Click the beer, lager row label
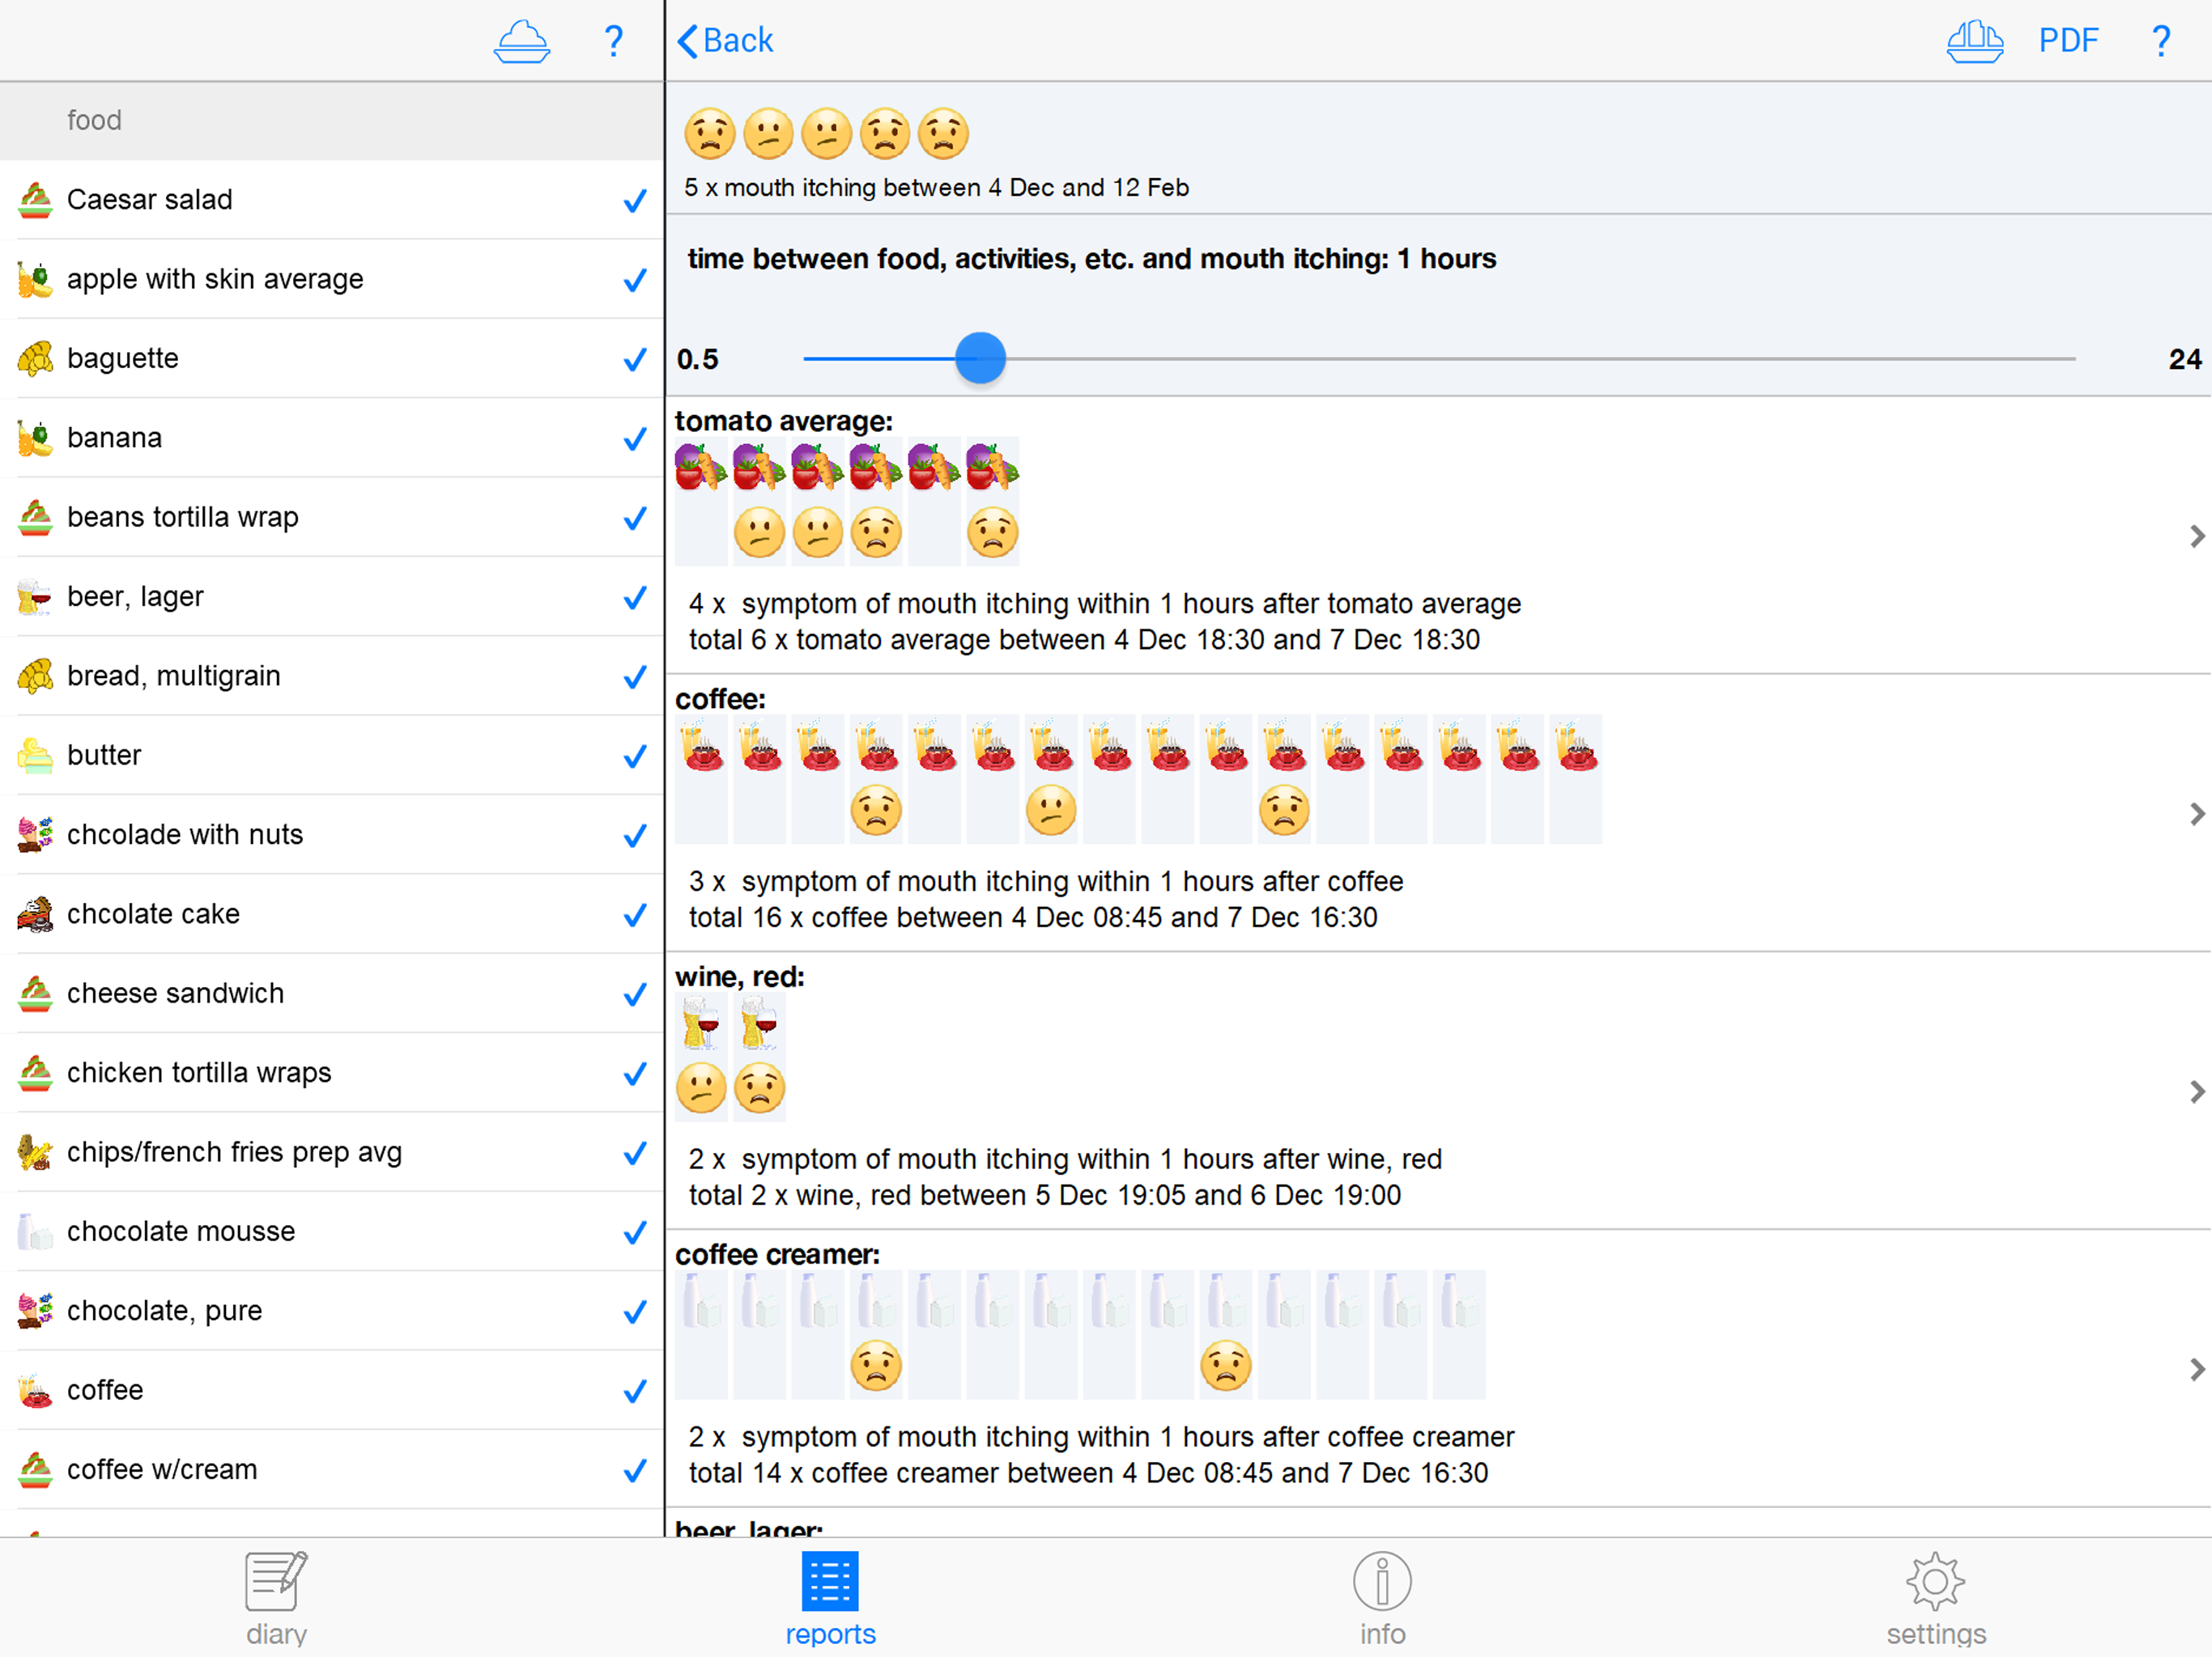 coord(135,596)
